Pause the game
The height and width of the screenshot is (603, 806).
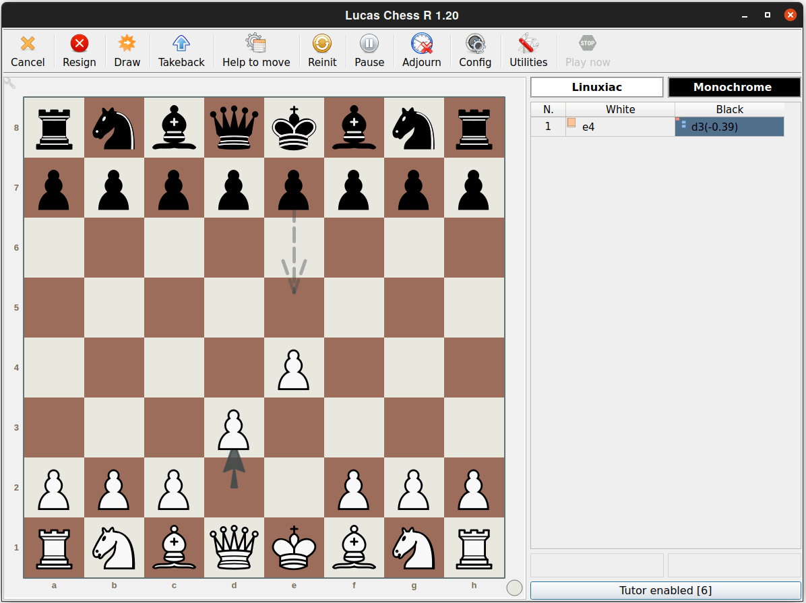click(x=369, y=51)
